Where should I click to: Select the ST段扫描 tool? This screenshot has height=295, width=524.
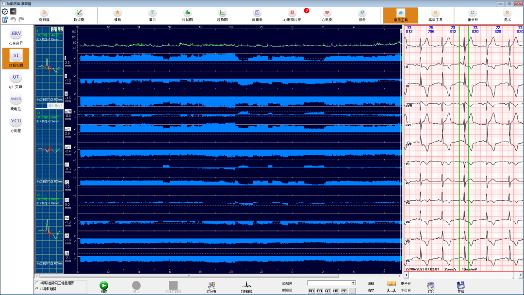[x=16, y=58]
